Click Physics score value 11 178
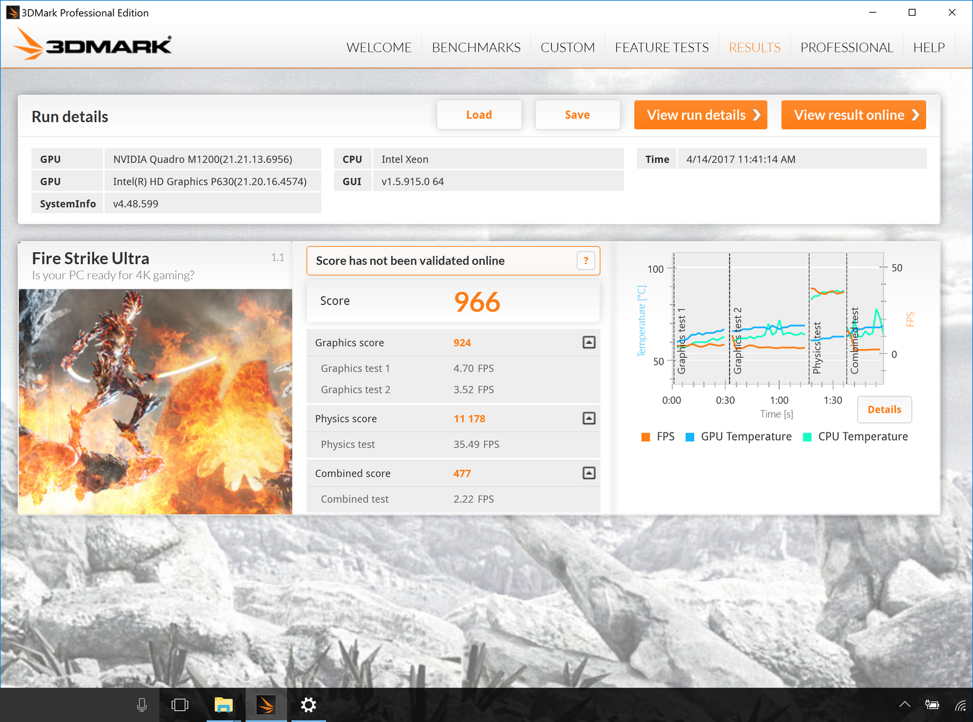973x722 pixels. pyautogui.click(x=469, y=419)
